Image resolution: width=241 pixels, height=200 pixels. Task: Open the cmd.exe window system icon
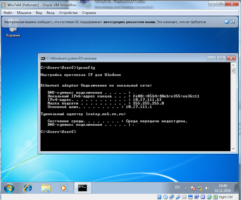43,58
